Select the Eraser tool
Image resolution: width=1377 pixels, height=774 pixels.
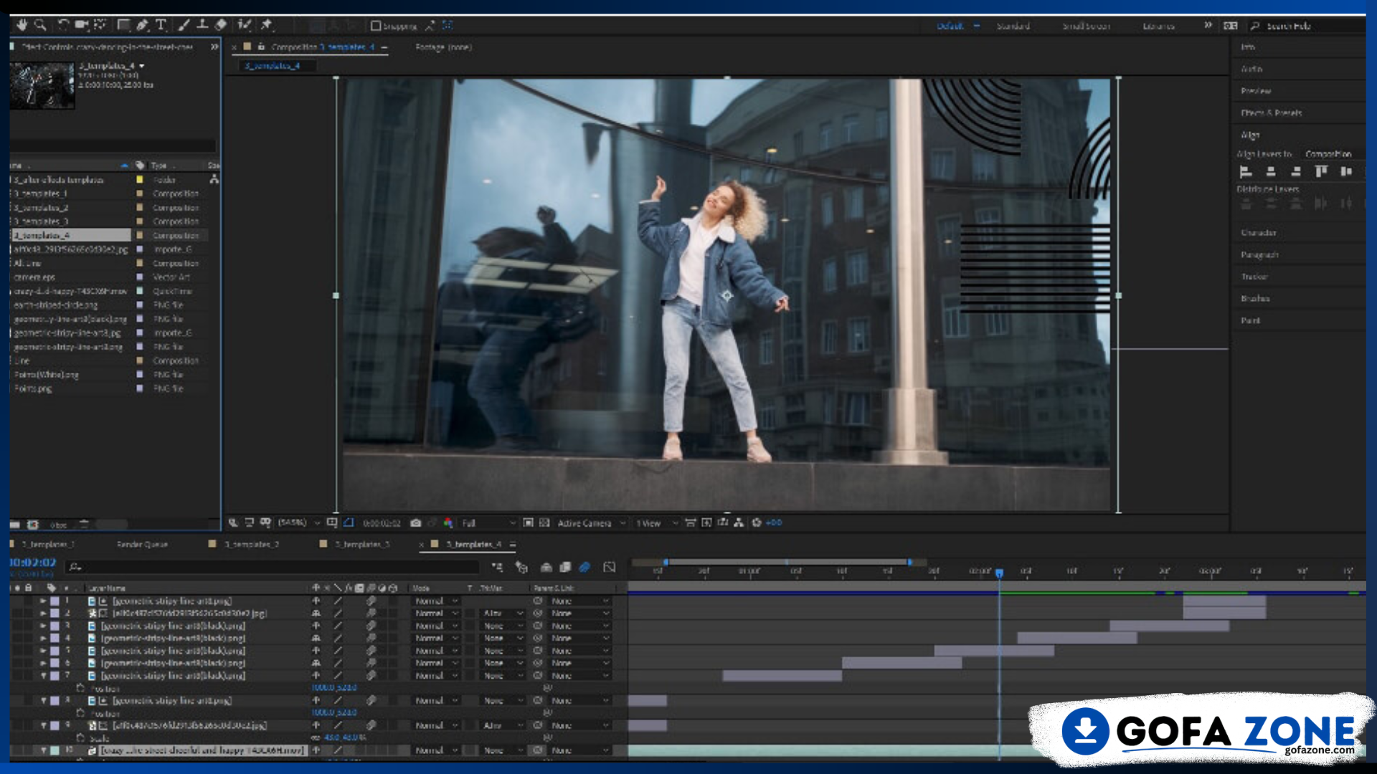[x=221, y=25]
